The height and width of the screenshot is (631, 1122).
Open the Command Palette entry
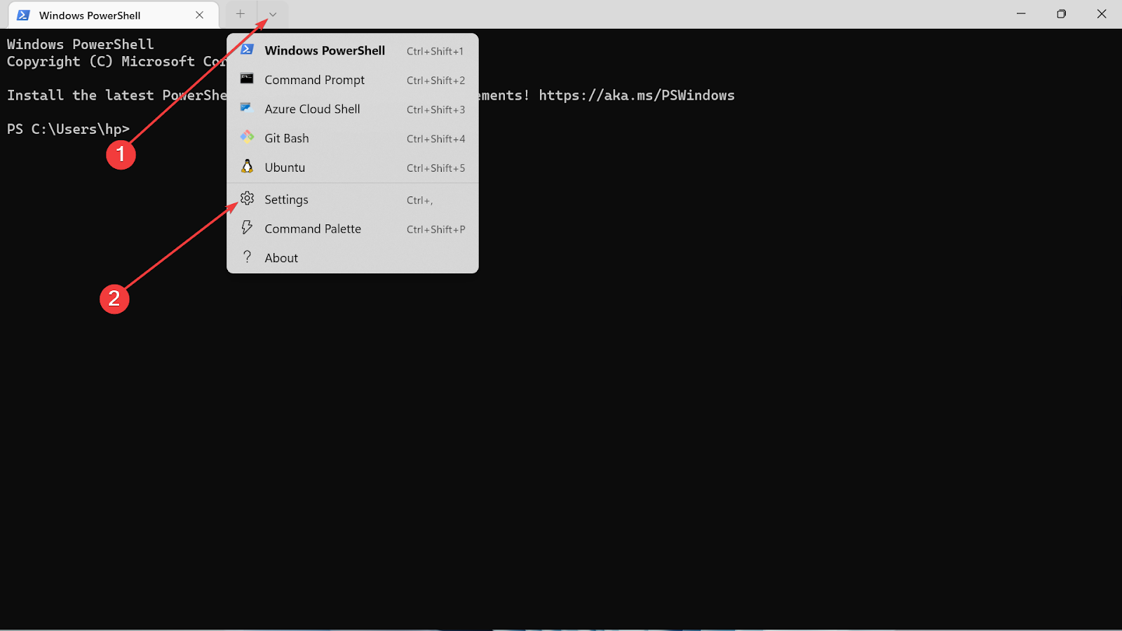click(x=353, y=229)
